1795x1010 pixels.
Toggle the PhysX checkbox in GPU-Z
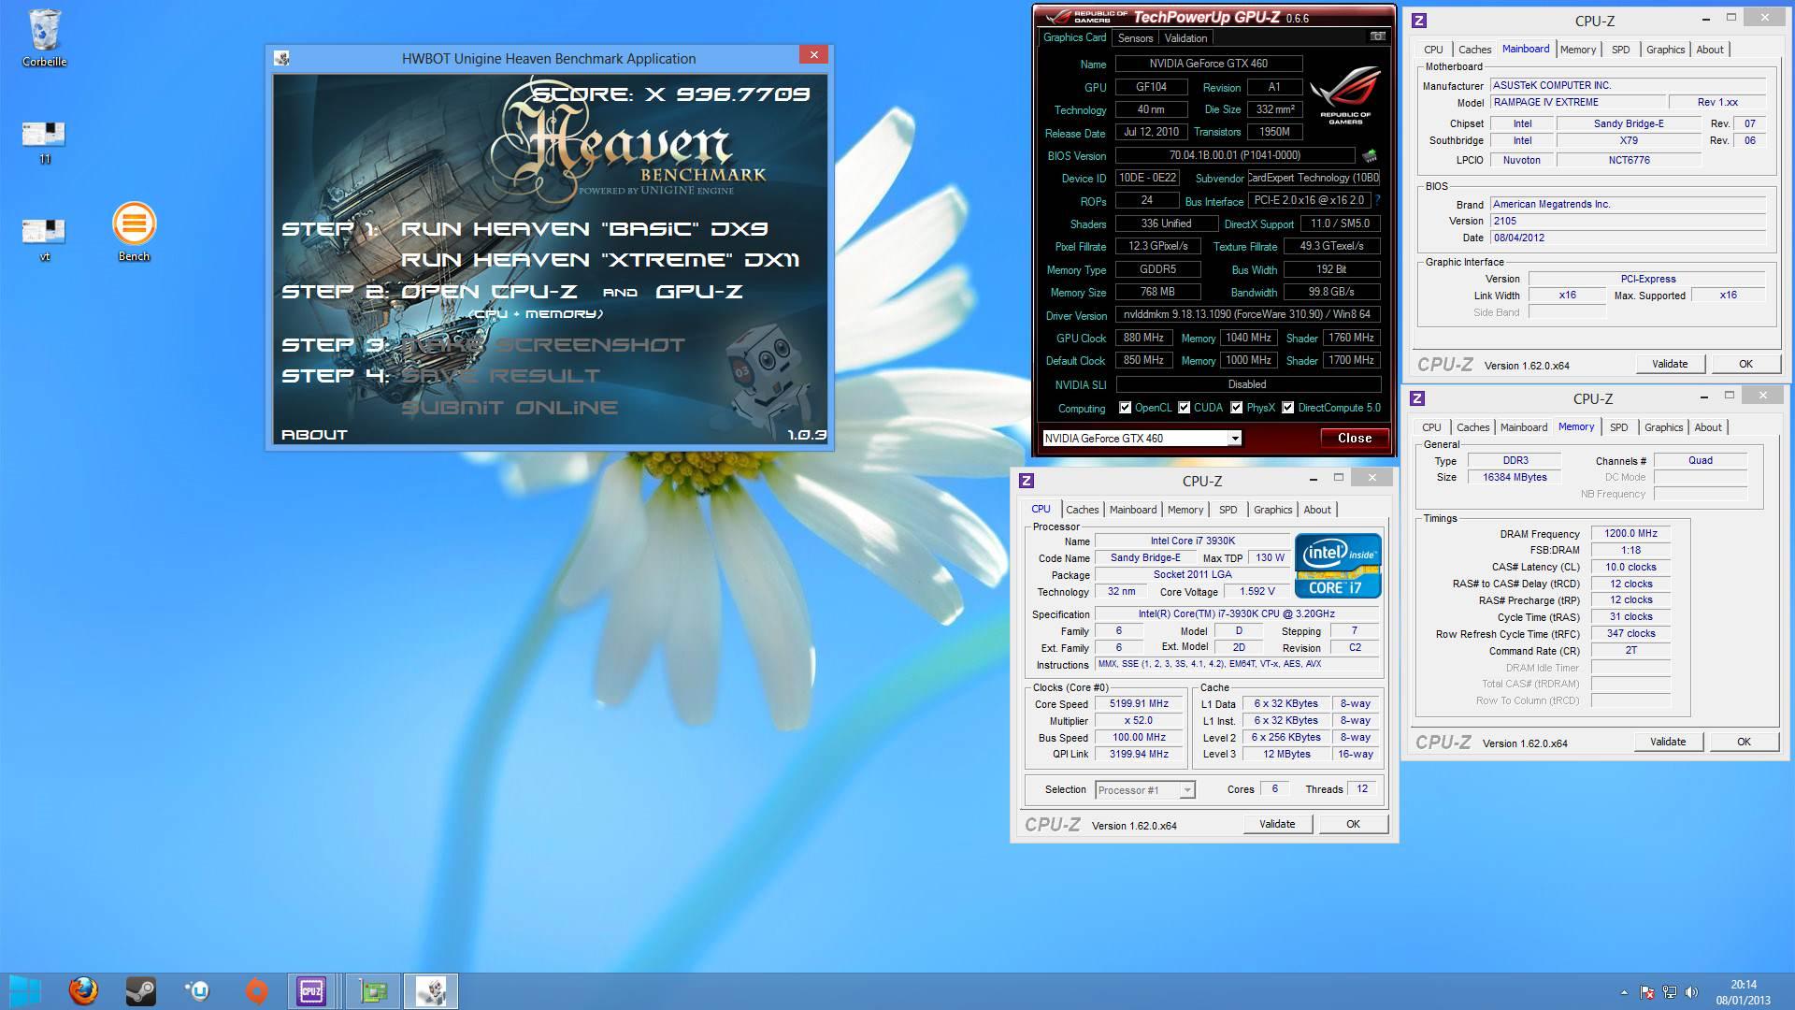coord(1237,408)
